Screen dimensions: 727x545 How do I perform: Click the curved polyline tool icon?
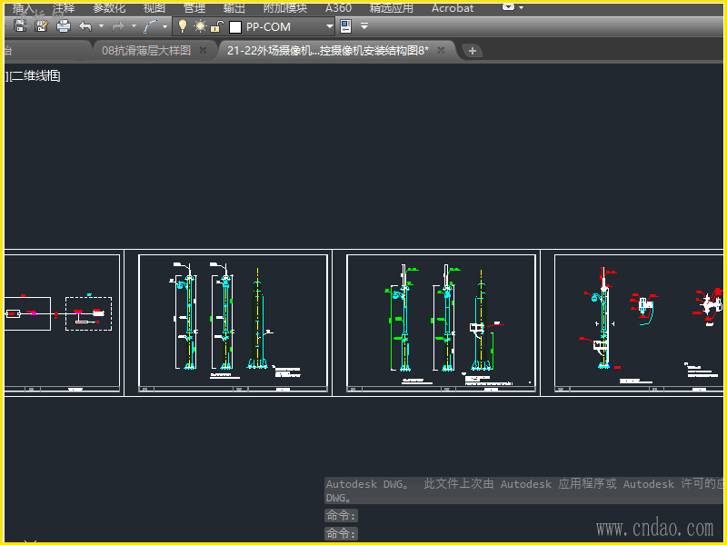click(151, 26)
